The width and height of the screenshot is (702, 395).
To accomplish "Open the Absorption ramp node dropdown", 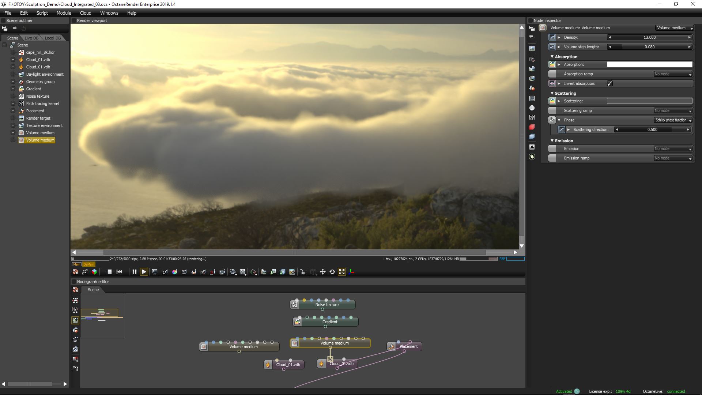I will coord(673,74).
